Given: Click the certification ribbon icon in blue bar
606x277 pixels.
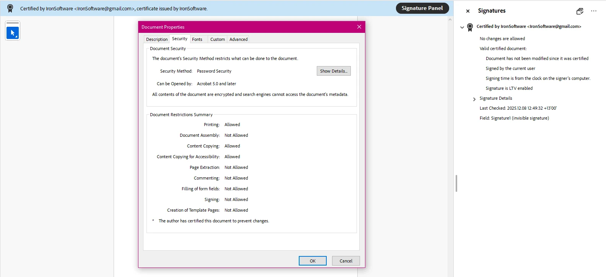Looking at the screenshot, I should (10, 8).
